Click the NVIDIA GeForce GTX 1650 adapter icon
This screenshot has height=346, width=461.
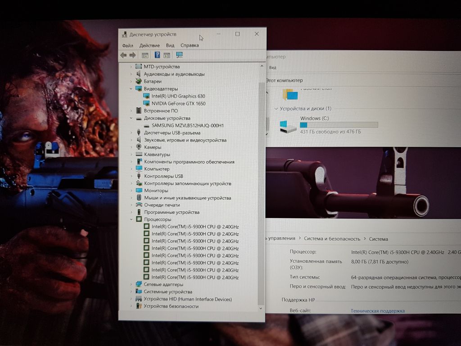pyautogui.click(x=146, y=103)
